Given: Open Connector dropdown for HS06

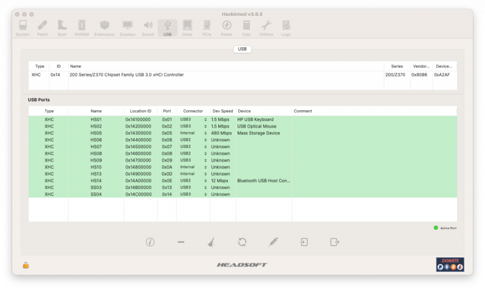Looking at the screenshot, I should click(x=193, y=140).
